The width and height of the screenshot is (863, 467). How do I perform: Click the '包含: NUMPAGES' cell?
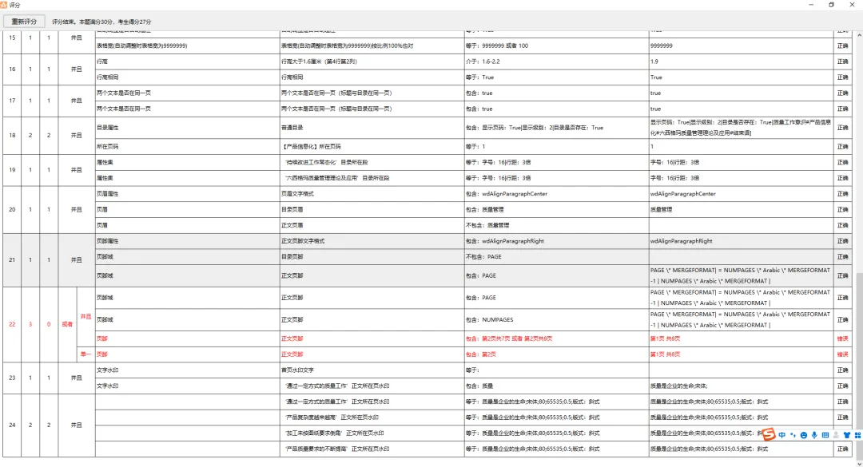point(556,319)
